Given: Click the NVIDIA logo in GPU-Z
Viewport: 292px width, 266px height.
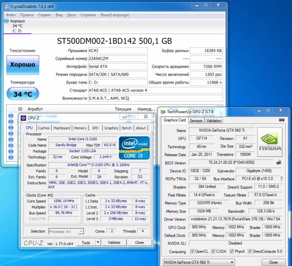Looking at the screenshot, I should [x=270, y=142].
